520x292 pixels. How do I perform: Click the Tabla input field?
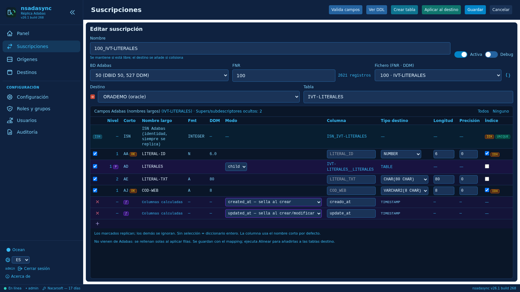[x=408, y=97]
